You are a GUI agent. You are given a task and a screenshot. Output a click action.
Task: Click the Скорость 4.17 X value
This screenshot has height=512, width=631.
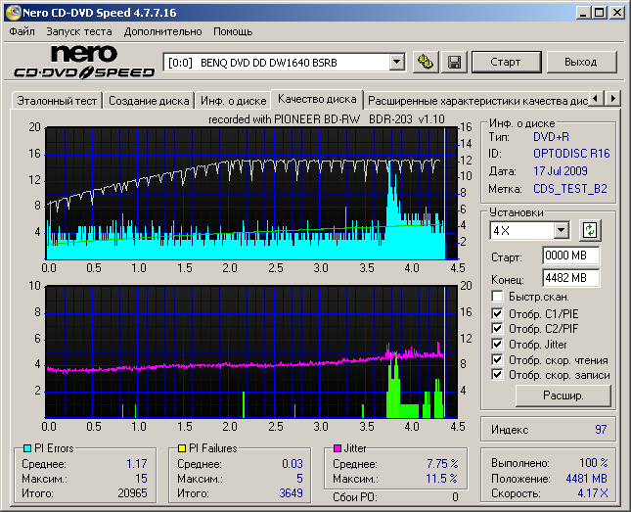(593, 493)
